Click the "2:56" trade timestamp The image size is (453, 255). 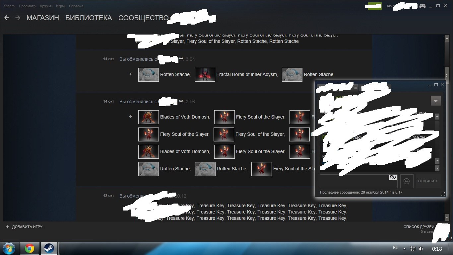click(x=190, y=102)
